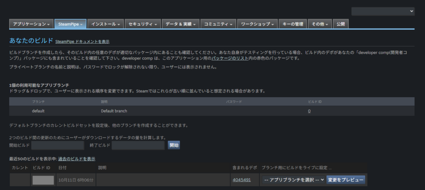Screen dimensions: 425x190
Task: Open the SteamPipe tab menu
Action: click(70, 24)
